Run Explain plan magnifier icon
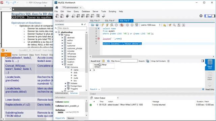 click(112, 25)
